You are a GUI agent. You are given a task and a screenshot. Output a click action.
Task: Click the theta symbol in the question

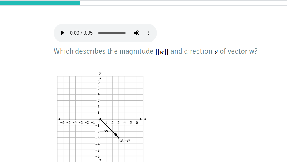[x=216, y=52]
